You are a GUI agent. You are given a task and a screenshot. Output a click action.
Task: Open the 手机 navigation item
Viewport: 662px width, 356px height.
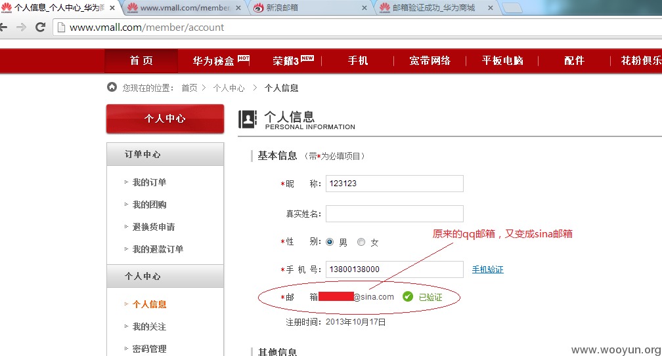[357, 61]
